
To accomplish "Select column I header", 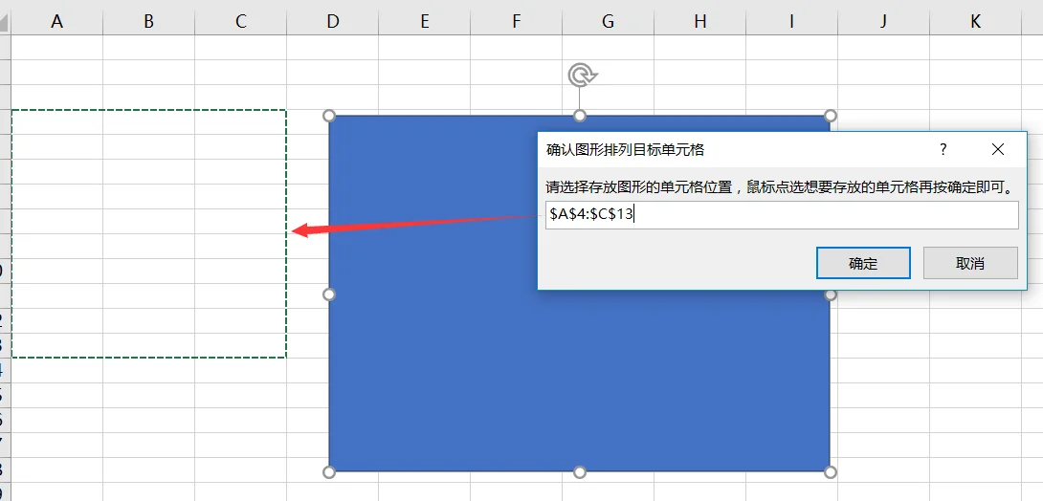I will tap(791, 21).
